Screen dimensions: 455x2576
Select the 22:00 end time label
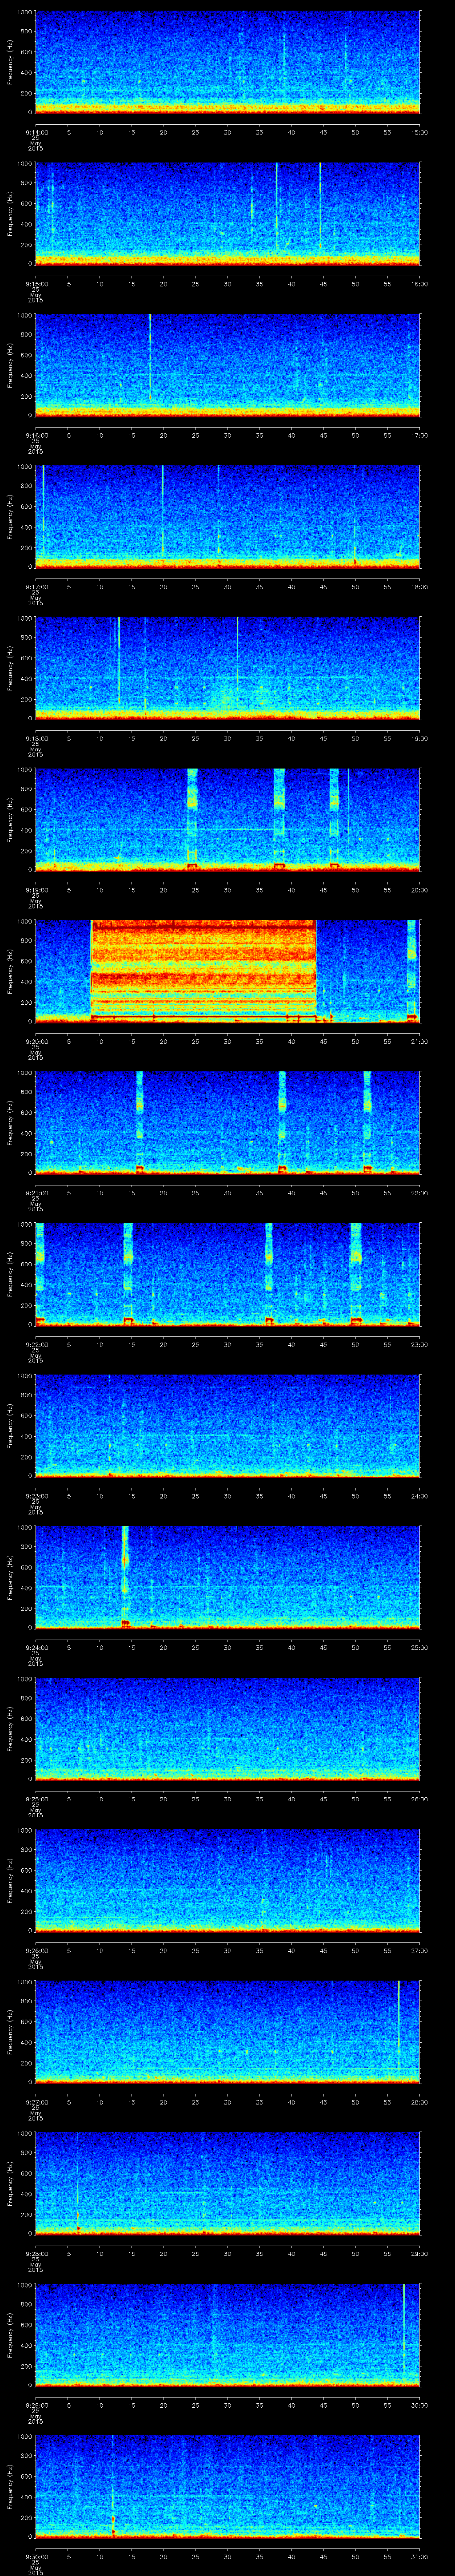420,1193
